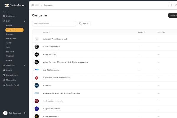Click the Companies breadcrumb
Screen dimensions: 177x118
tap(49, 5)
